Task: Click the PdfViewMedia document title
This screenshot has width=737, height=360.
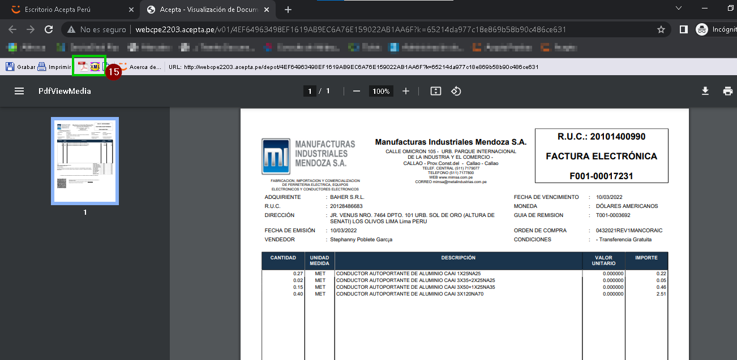Action: coord(65,91)
